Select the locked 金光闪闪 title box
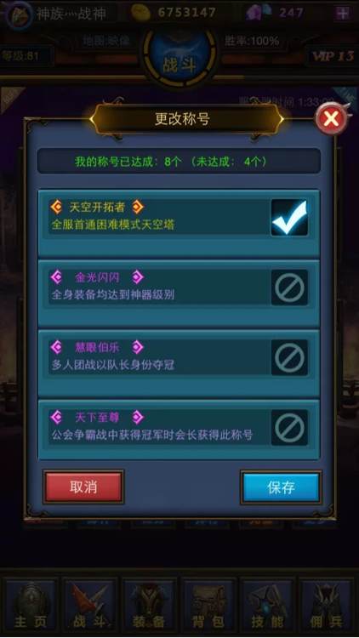 coord(289,288)
